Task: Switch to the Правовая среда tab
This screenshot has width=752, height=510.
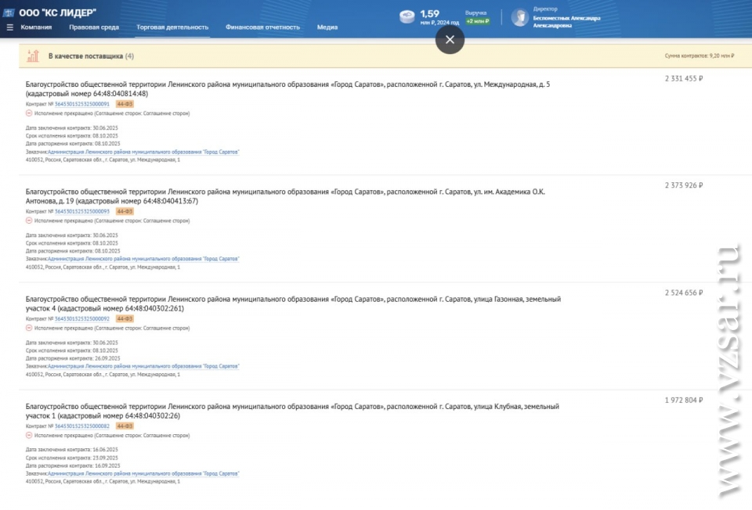Action: click(94, 27)
